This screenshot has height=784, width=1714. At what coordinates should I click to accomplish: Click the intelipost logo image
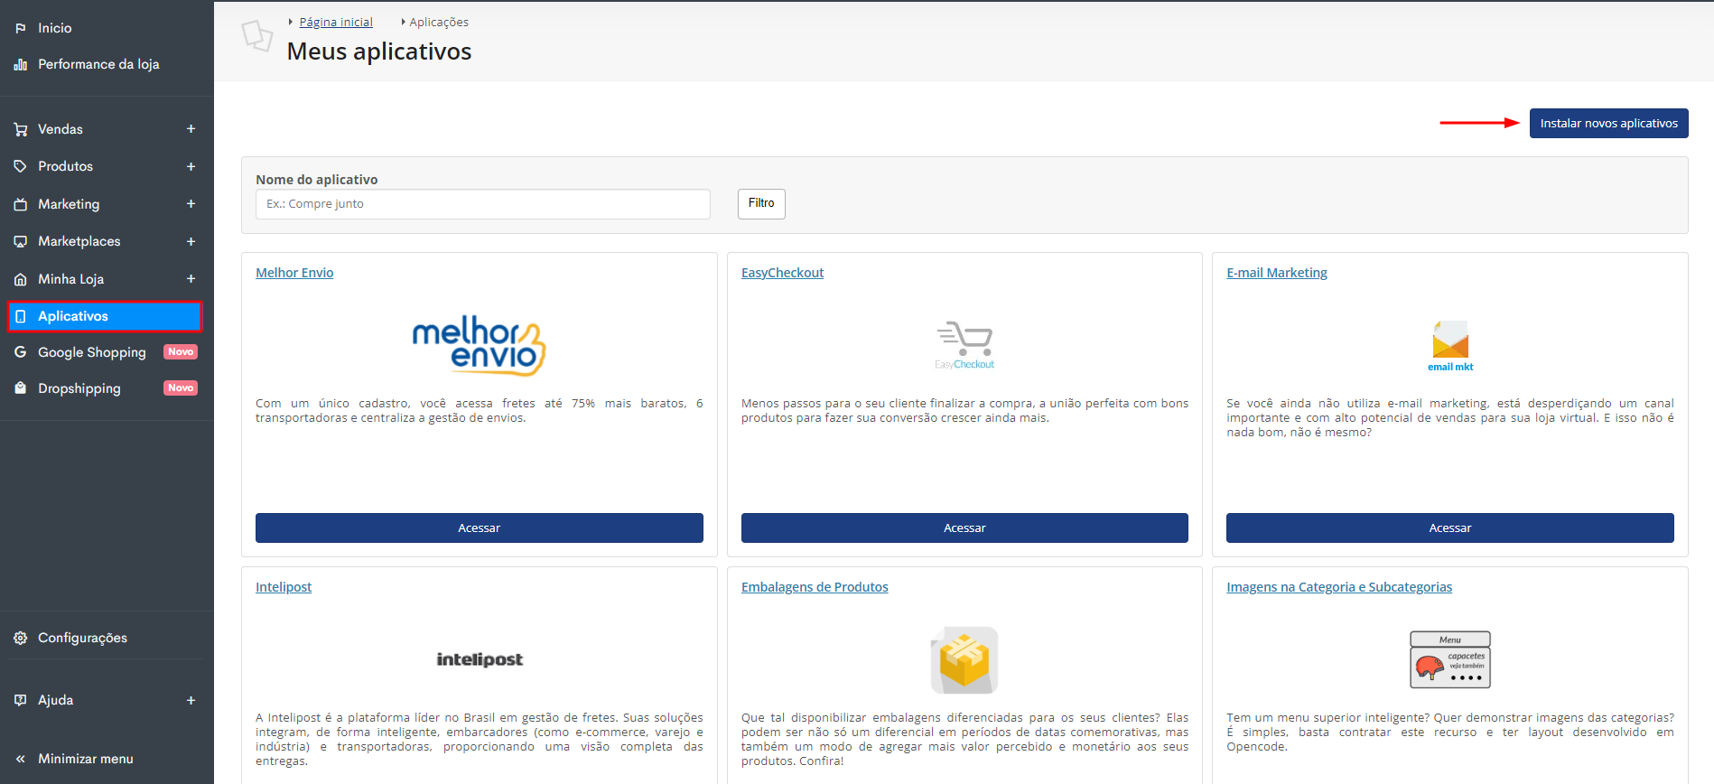480,659
